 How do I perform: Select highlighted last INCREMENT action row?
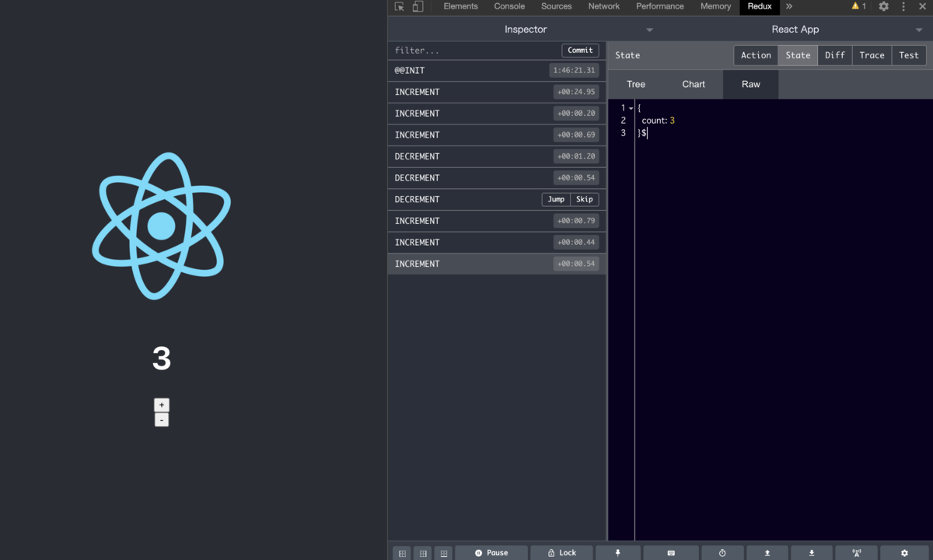[497, 264]
